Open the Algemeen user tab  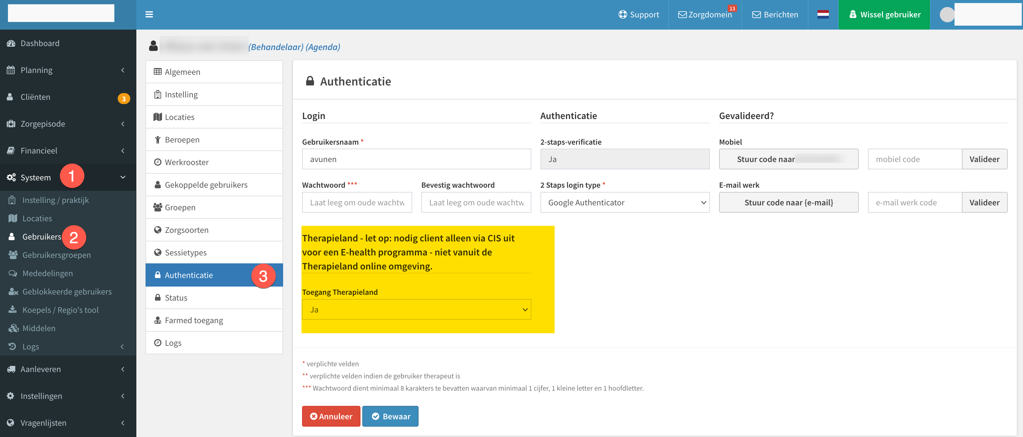click(x=214, y=72)
